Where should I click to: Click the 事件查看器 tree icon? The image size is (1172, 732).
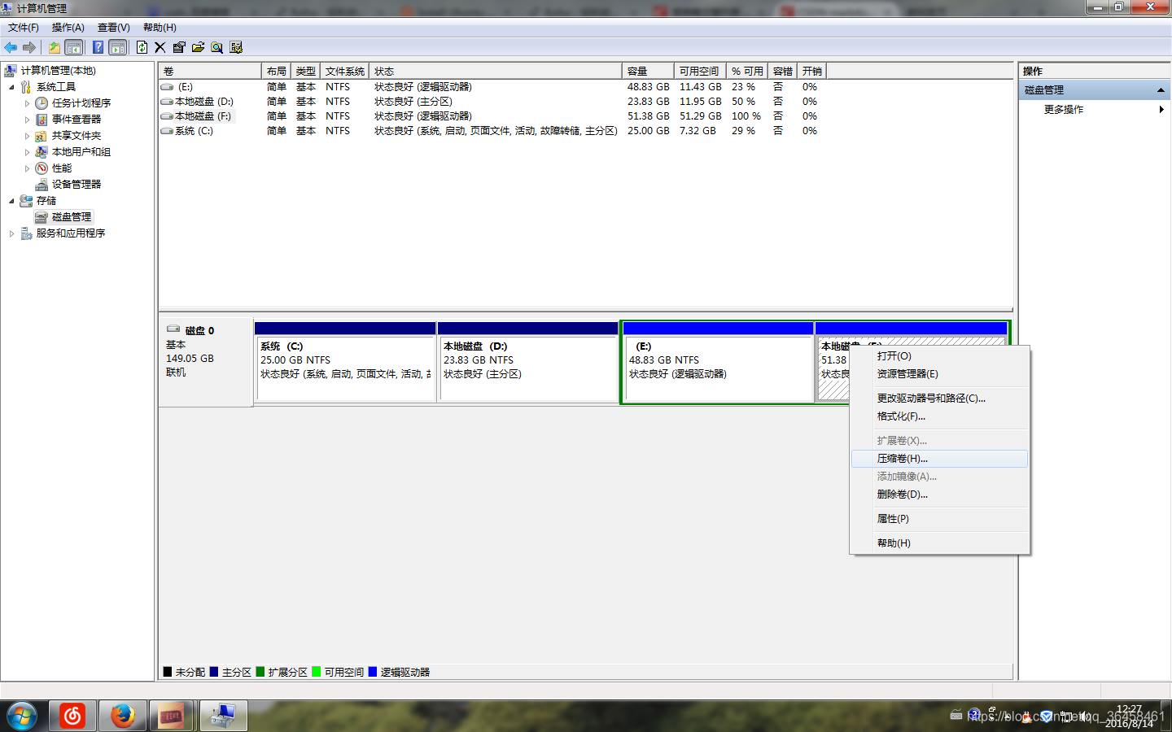(x=42, y=120)
